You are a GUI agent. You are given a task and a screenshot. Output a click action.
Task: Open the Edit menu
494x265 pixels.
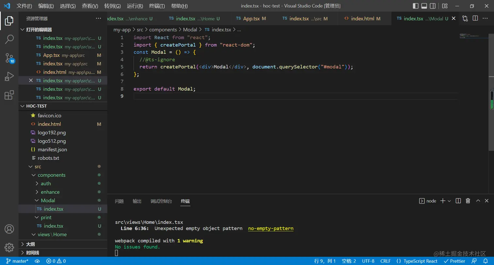(x=46, y=6)
